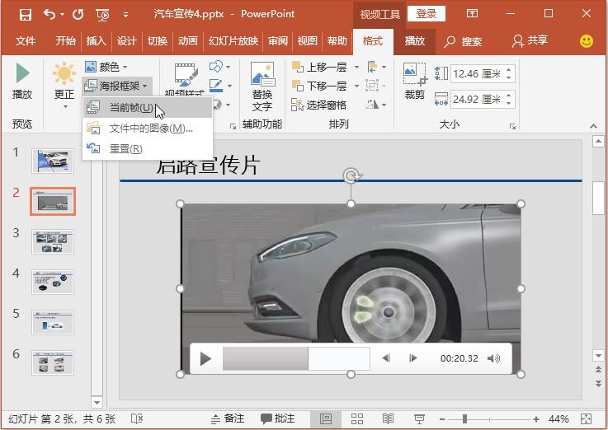Switch to the 开始 tab
608x430 pixels.
(x=65, y=40)
